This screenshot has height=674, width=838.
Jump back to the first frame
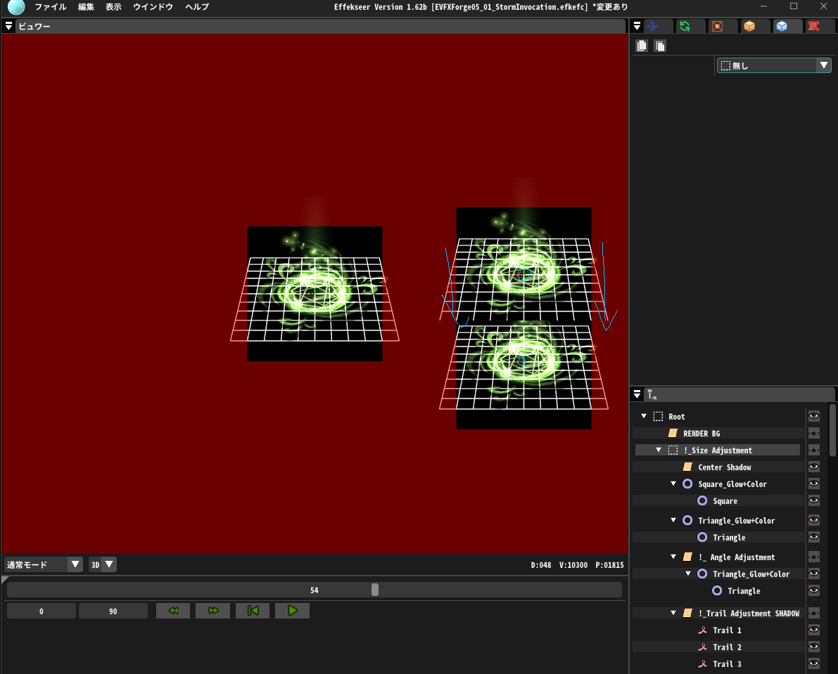pyautogui.click(x=253, y=611)
